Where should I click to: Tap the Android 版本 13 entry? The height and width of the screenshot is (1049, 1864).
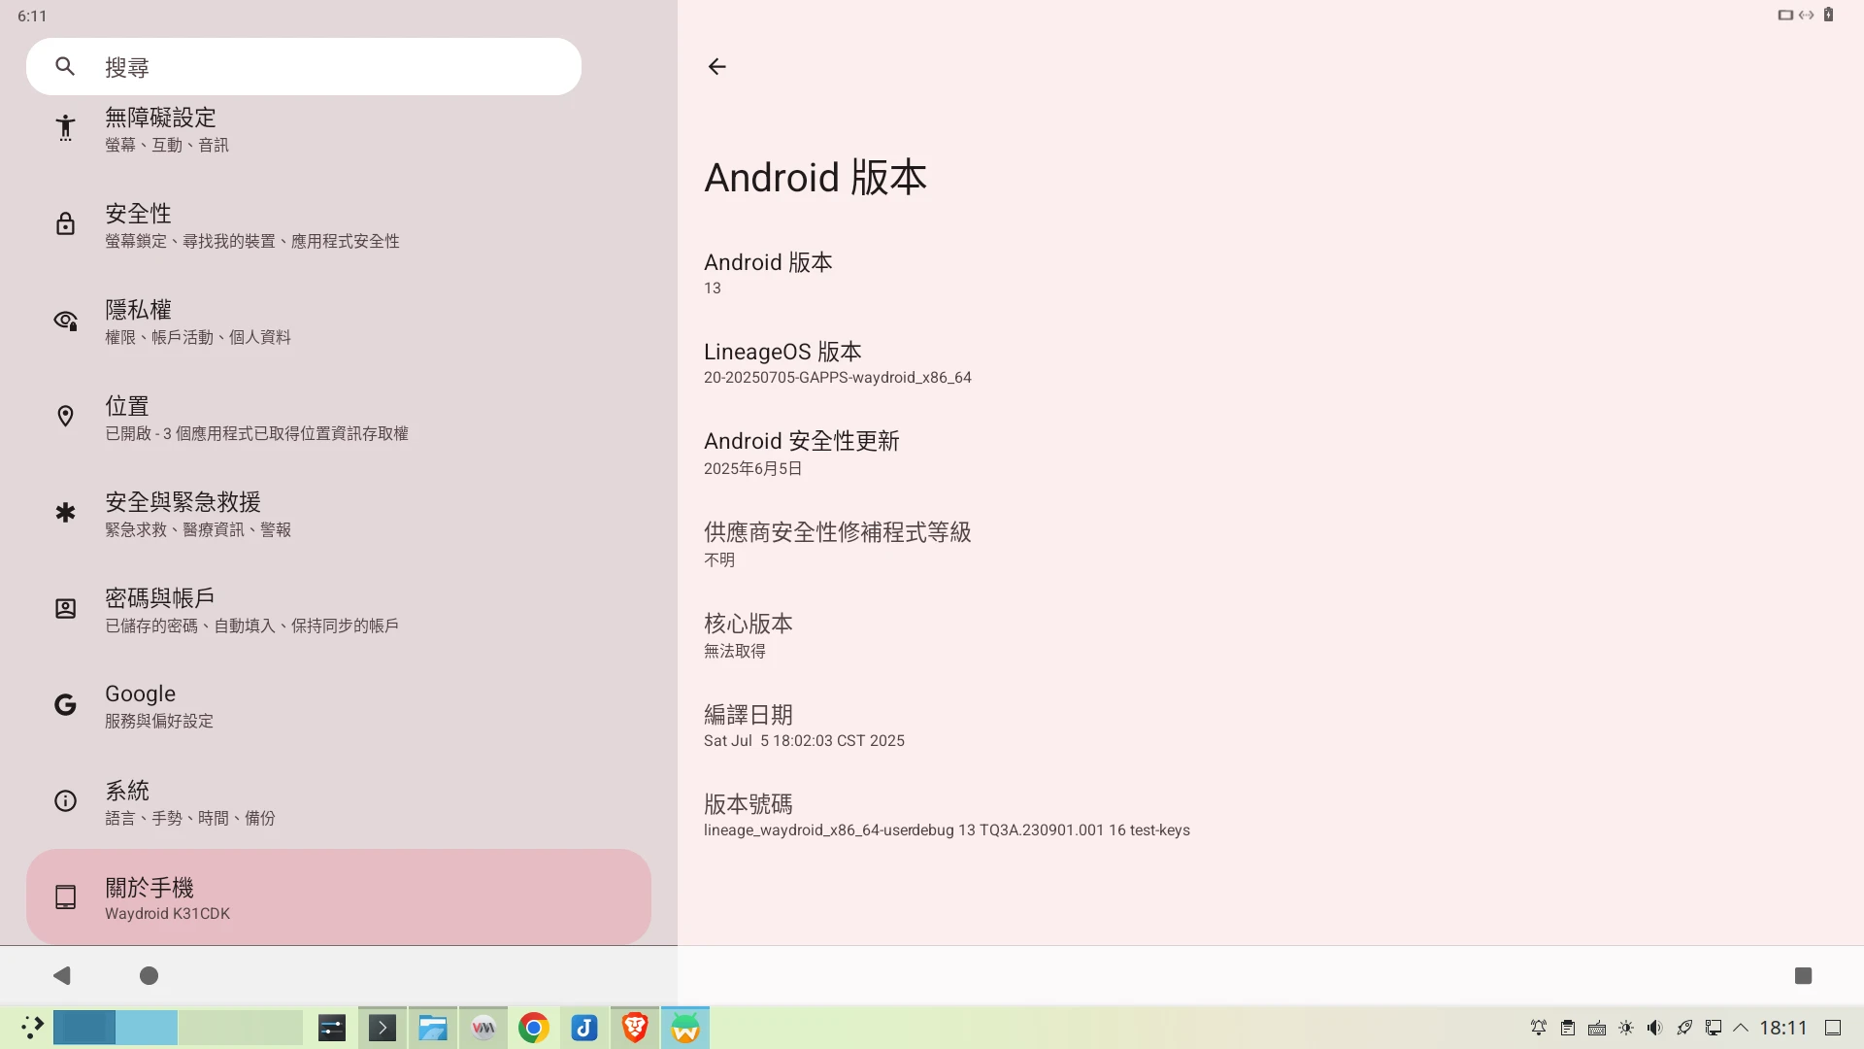tap(1271, 273)
